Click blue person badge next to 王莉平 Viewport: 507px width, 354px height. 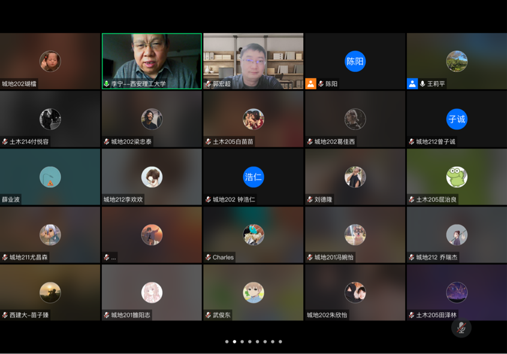coord(412,84)
